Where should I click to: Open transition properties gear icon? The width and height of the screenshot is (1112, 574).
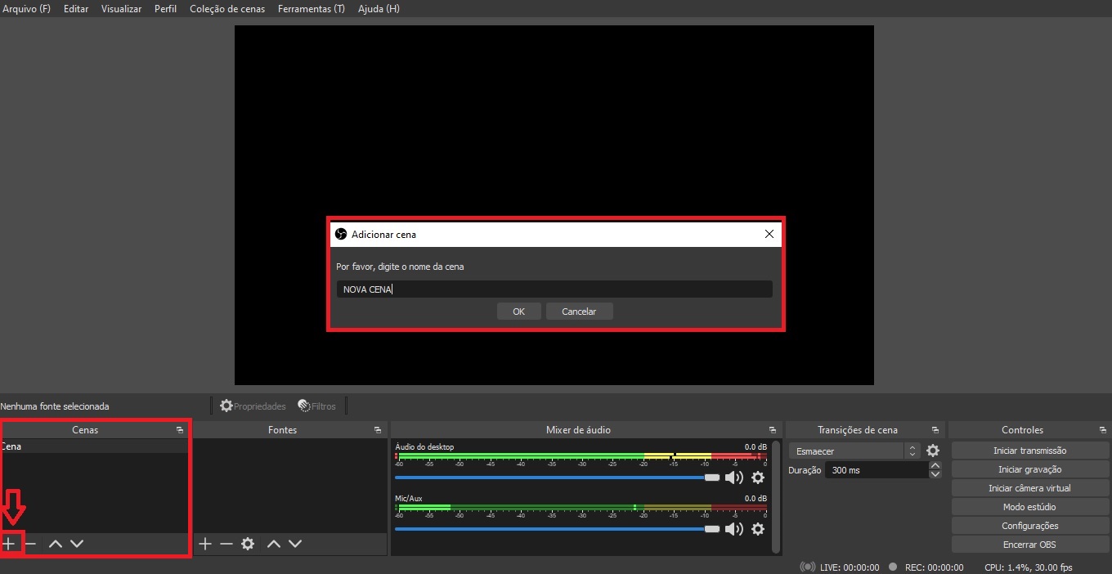tap(933, 451)
